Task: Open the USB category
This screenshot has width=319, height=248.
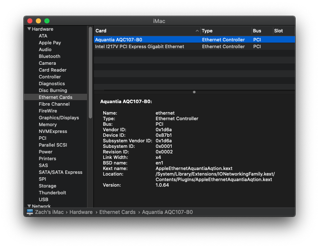Action: (x=43, y=199)
